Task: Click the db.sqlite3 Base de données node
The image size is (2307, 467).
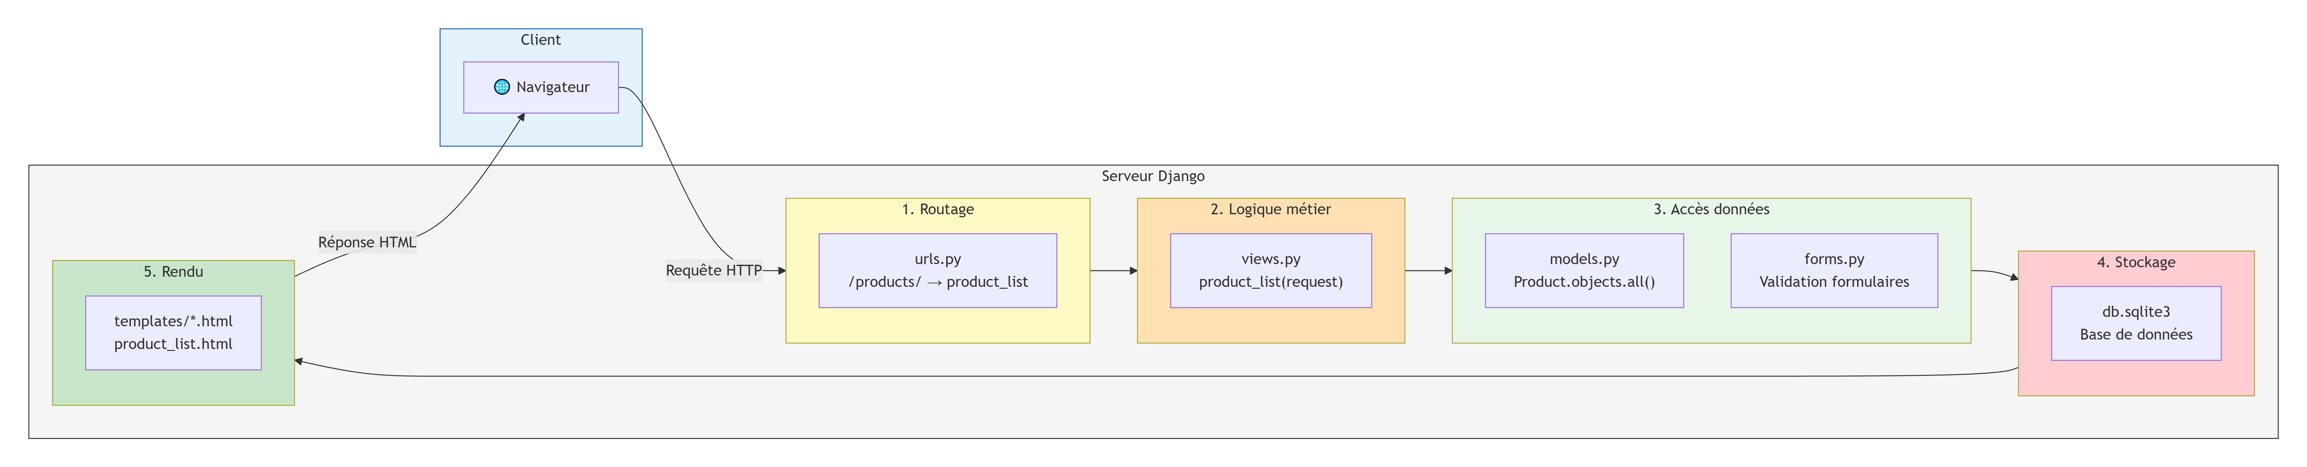Action: coord(2136,324)
